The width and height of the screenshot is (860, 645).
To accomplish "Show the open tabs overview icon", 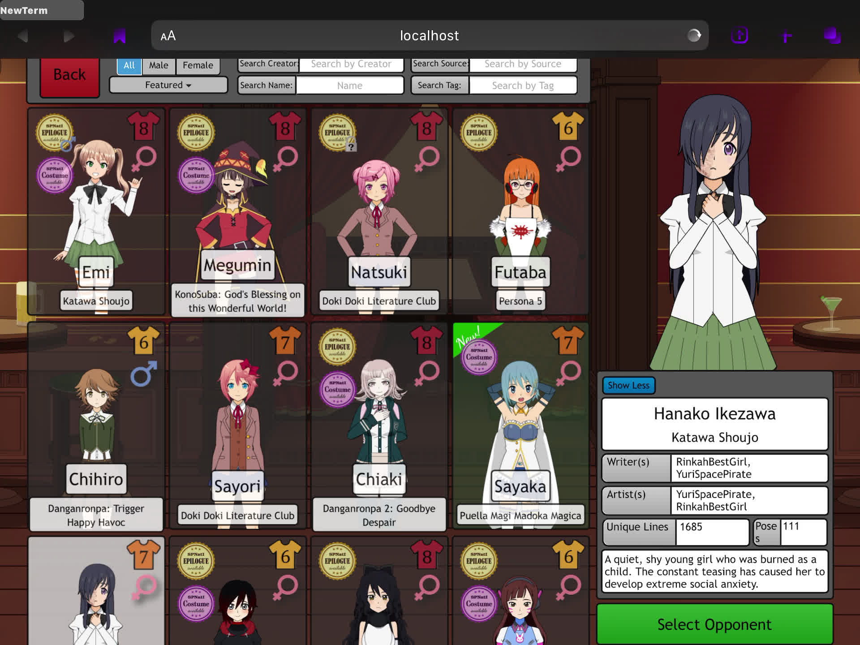I will click(x=832, y=35).
